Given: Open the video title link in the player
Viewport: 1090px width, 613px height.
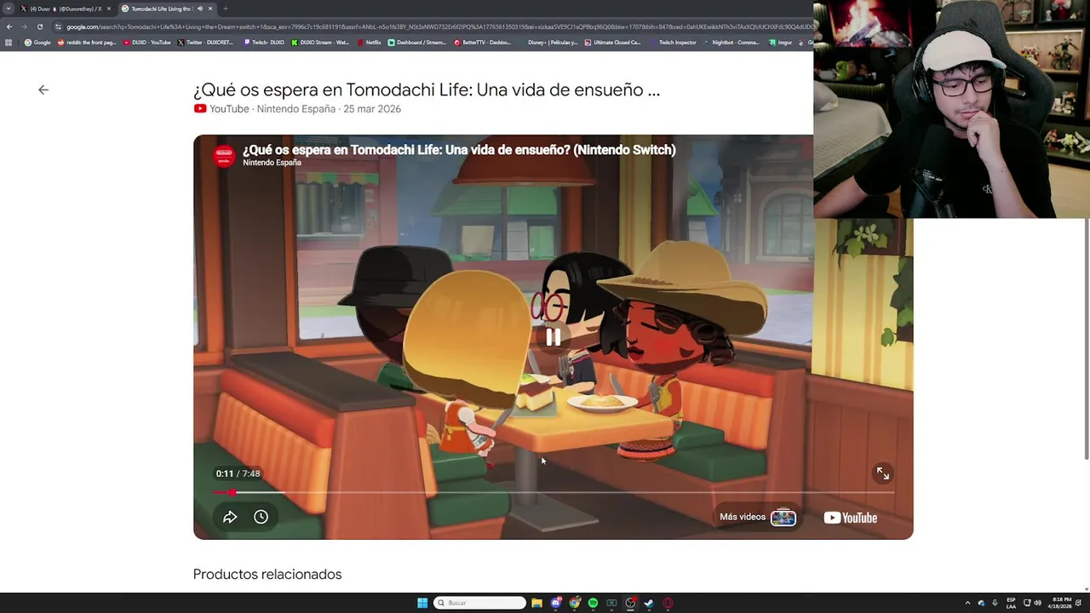Looking at the screenshot, I should (x=459, y=150).
